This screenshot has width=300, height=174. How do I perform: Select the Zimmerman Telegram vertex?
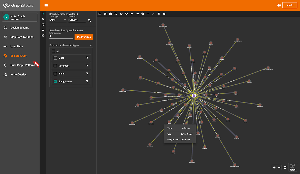pyautogui.click(x=238, y=39)
